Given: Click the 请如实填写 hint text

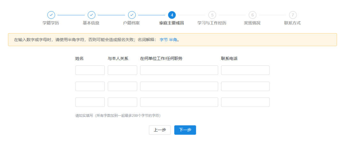Looking at the screenshot, I should [x=118, y=115].
